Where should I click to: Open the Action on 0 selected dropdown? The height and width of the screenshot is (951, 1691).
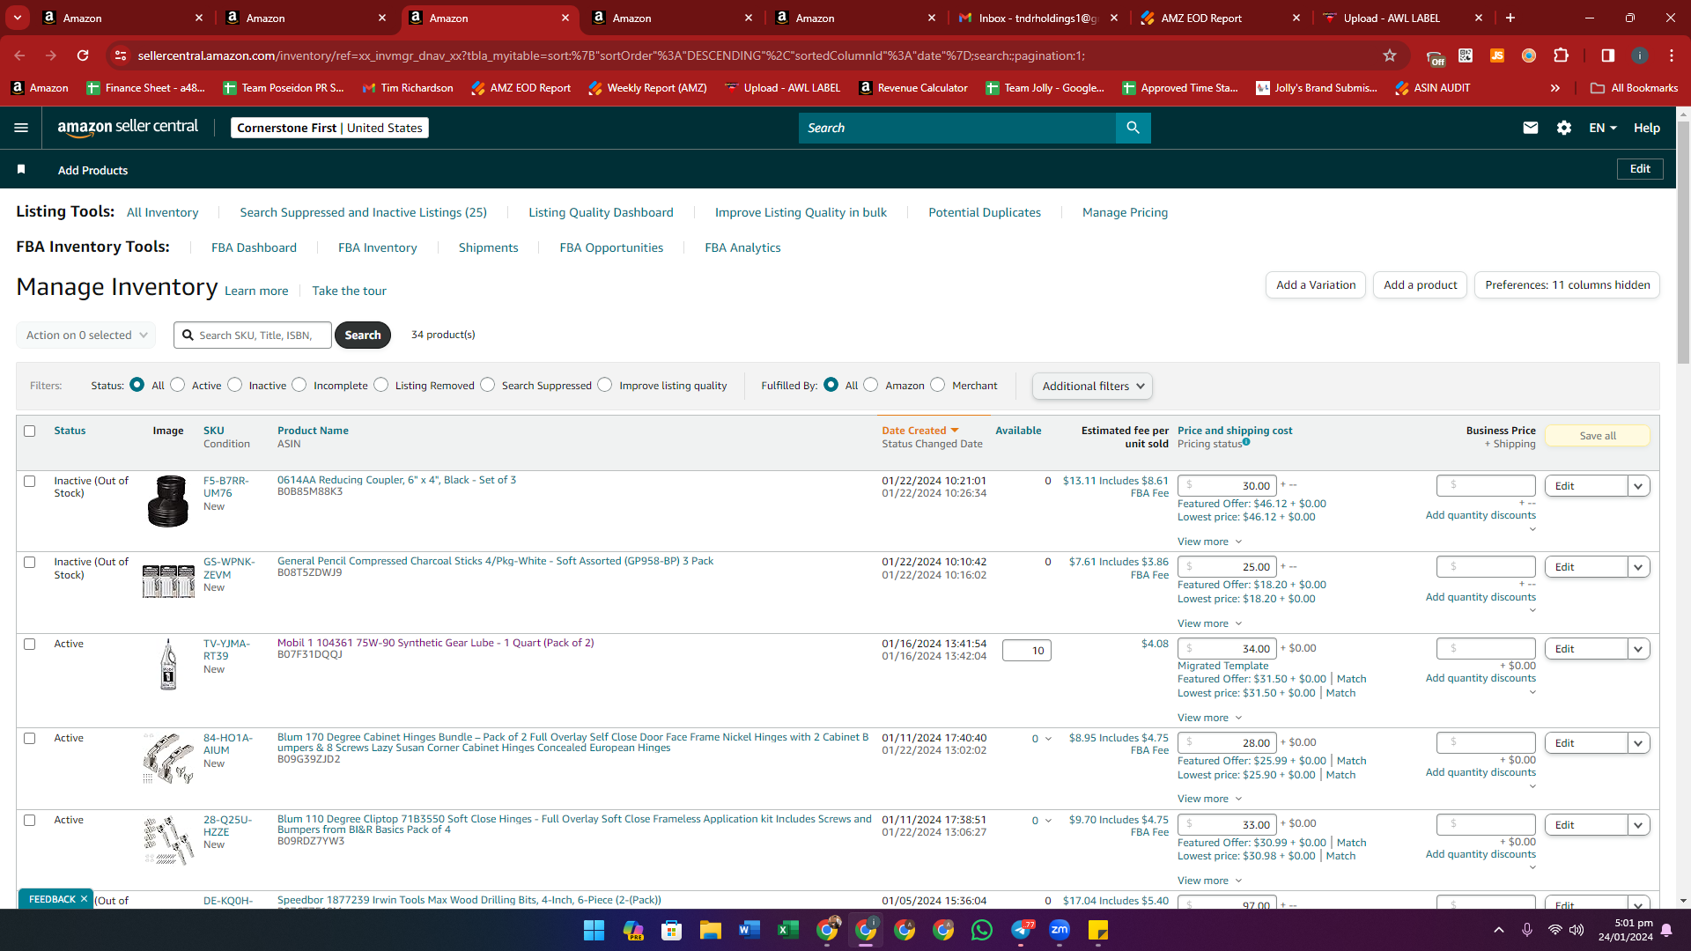[86, 335]
